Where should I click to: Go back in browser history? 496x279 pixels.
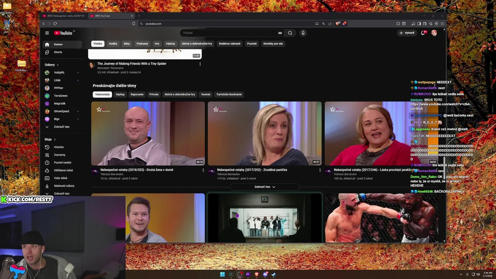click(x=43, y=24)
